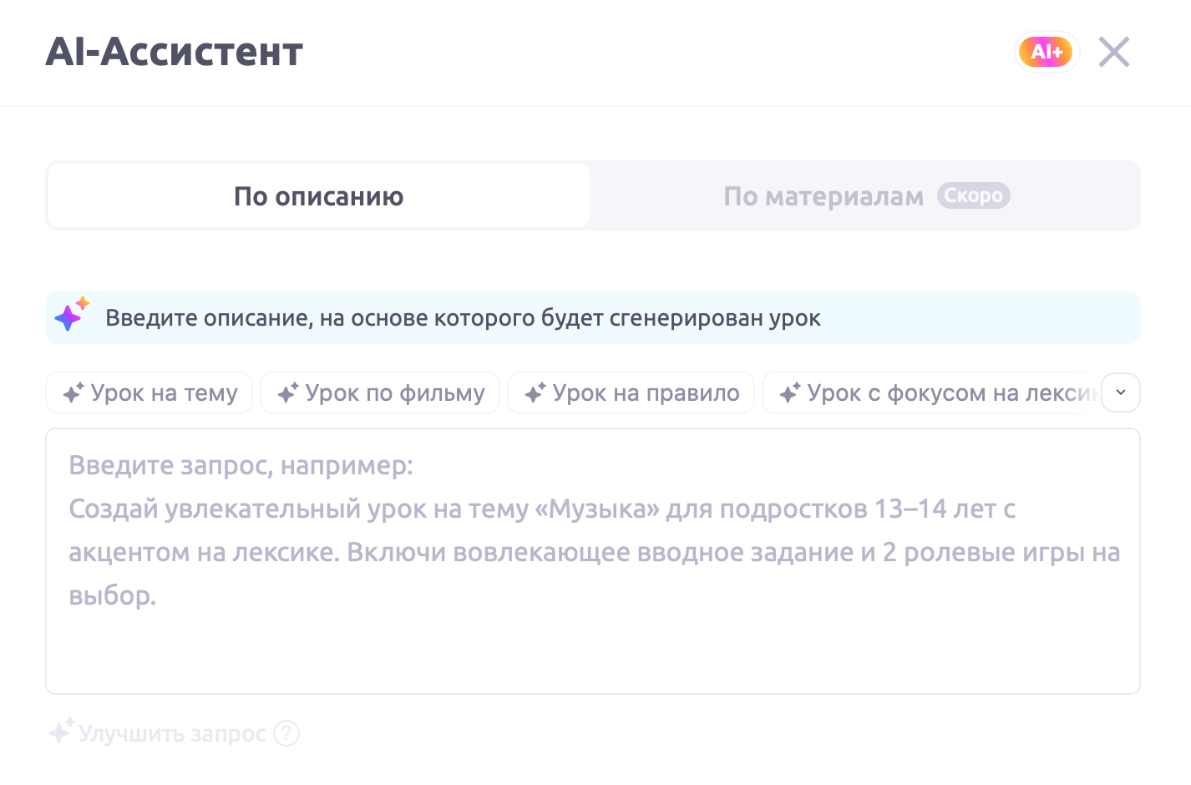The image size is (1191, 785).
Task: Open the question-mark help next to Улучшить запрос
Action: pos(286,733)
